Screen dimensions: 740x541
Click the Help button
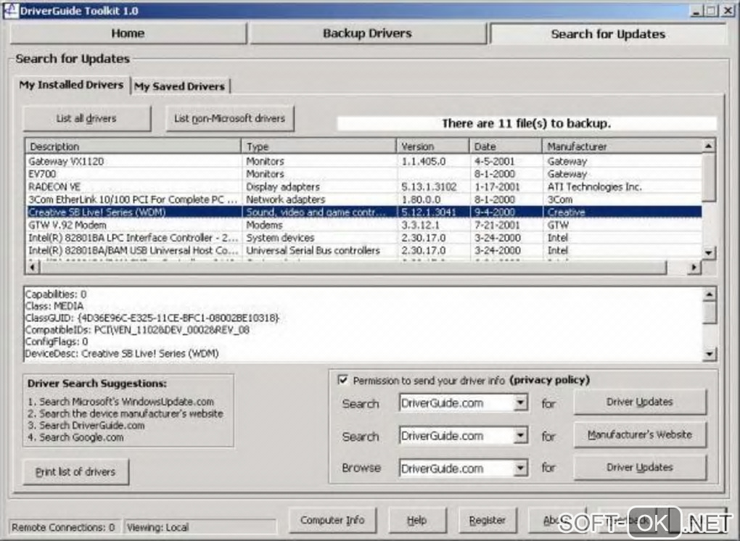(416, 520)
